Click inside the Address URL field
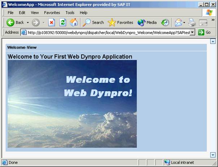The height and width of the screenshot is (167, 218). point(108,32)
